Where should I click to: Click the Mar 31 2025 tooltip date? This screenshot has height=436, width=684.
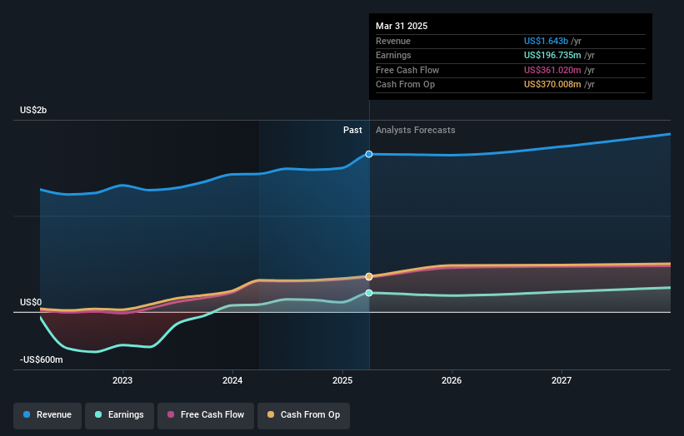click(x=402, y=26)
